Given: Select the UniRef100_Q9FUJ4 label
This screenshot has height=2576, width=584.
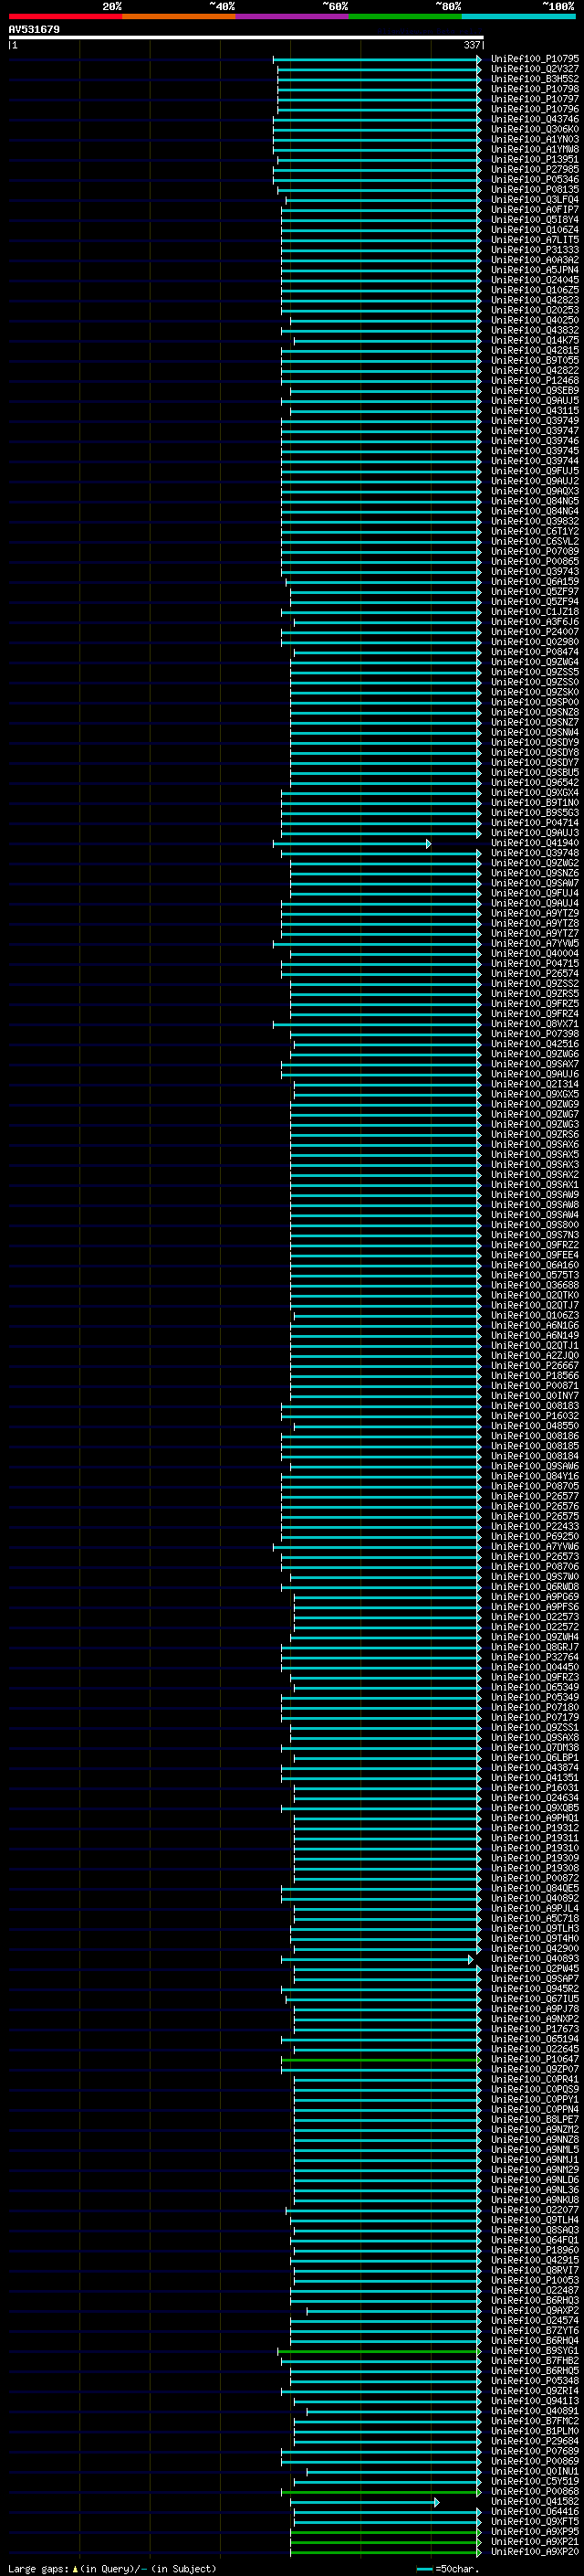Looking at the screenshot, I should 534,894.
